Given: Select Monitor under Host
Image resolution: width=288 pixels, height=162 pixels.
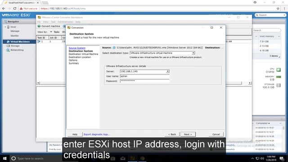Looking at the screenshot, I should click(14, 36).
